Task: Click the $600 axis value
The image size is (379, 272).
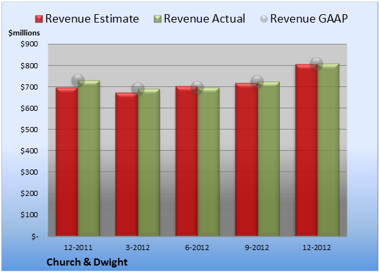Action: pos(29,108)
